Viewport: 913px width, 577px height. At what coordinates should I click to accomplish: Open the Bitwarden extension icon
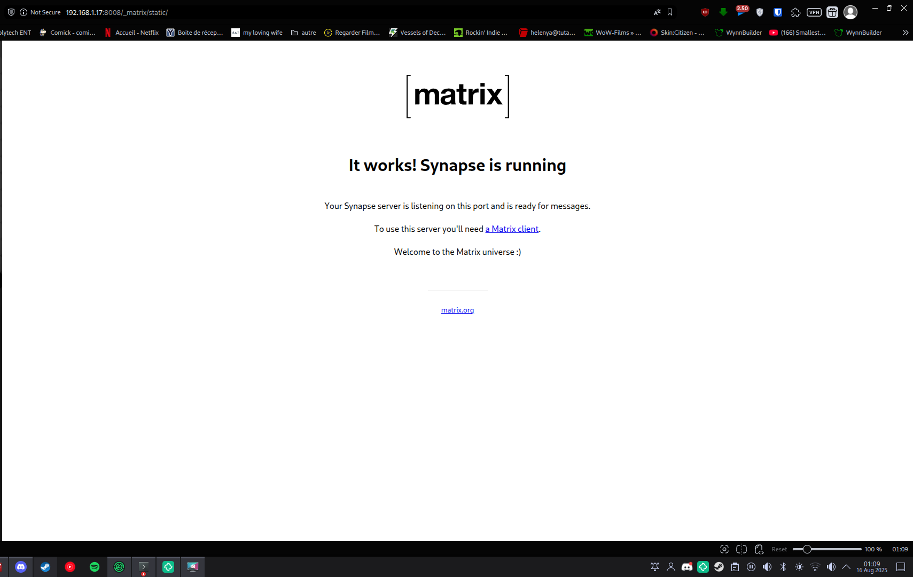[x=778, y=12]
